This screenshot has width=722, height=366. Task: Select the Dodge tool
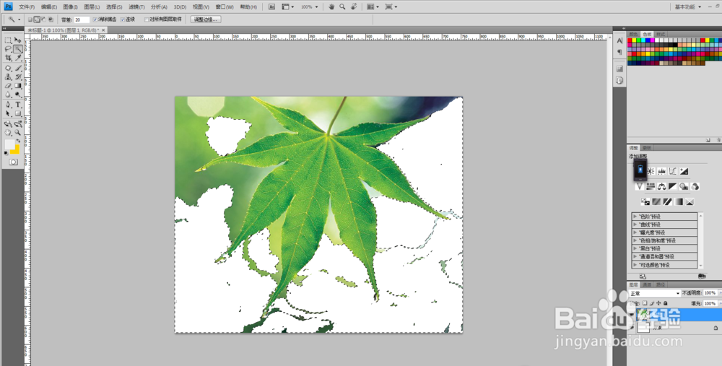click(x=18, y=94)
